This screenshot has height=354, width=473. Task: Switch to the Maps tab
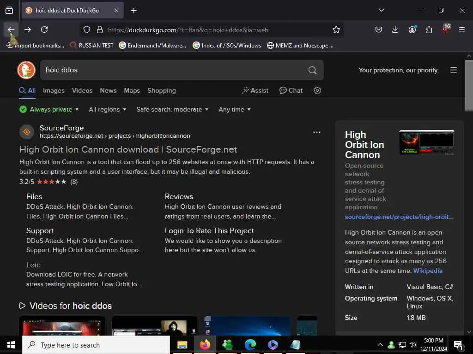[x=132, y=91]
